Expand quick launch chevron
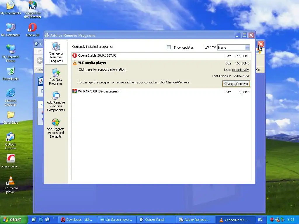This screenshot has height=224, width=299. pos(54,218)
